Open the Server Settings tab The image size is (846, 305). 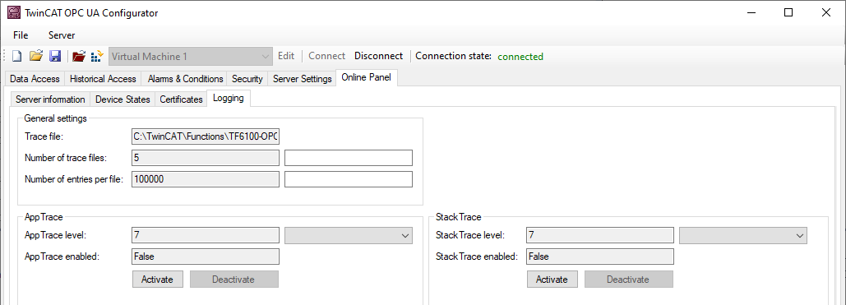(x=303, y=79)
